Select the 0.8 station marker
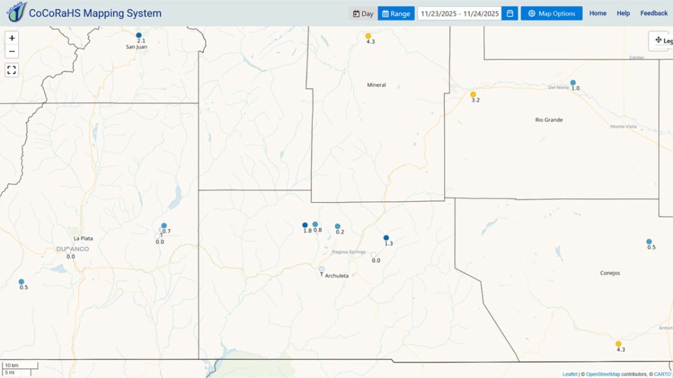673x378 pixels. pyautogui.click(x=315, y=224)
